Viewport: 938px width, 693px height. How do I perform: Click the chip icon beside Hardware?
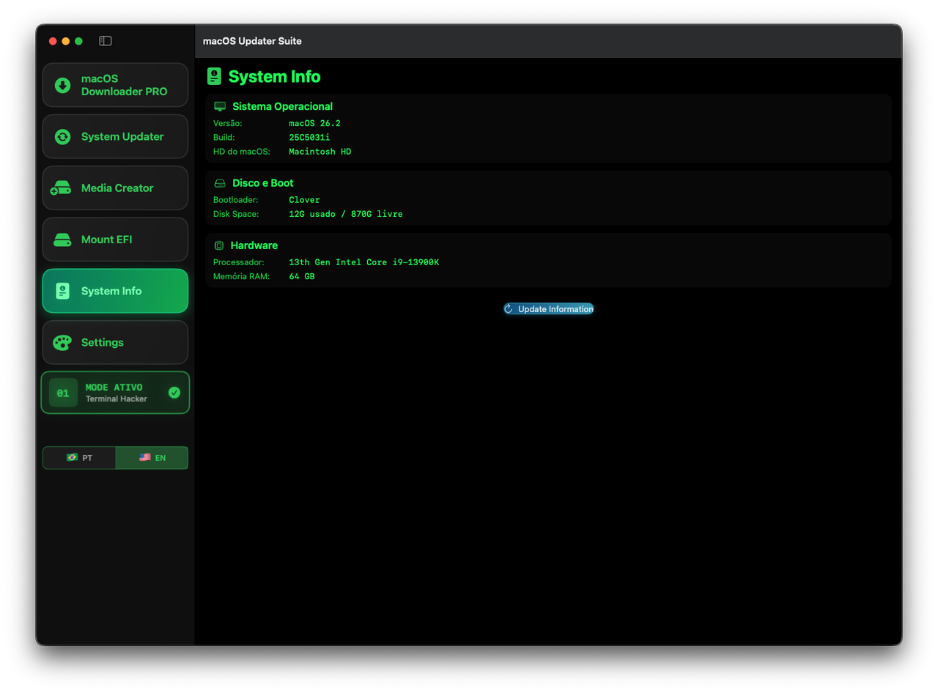[x=219, y=245]
